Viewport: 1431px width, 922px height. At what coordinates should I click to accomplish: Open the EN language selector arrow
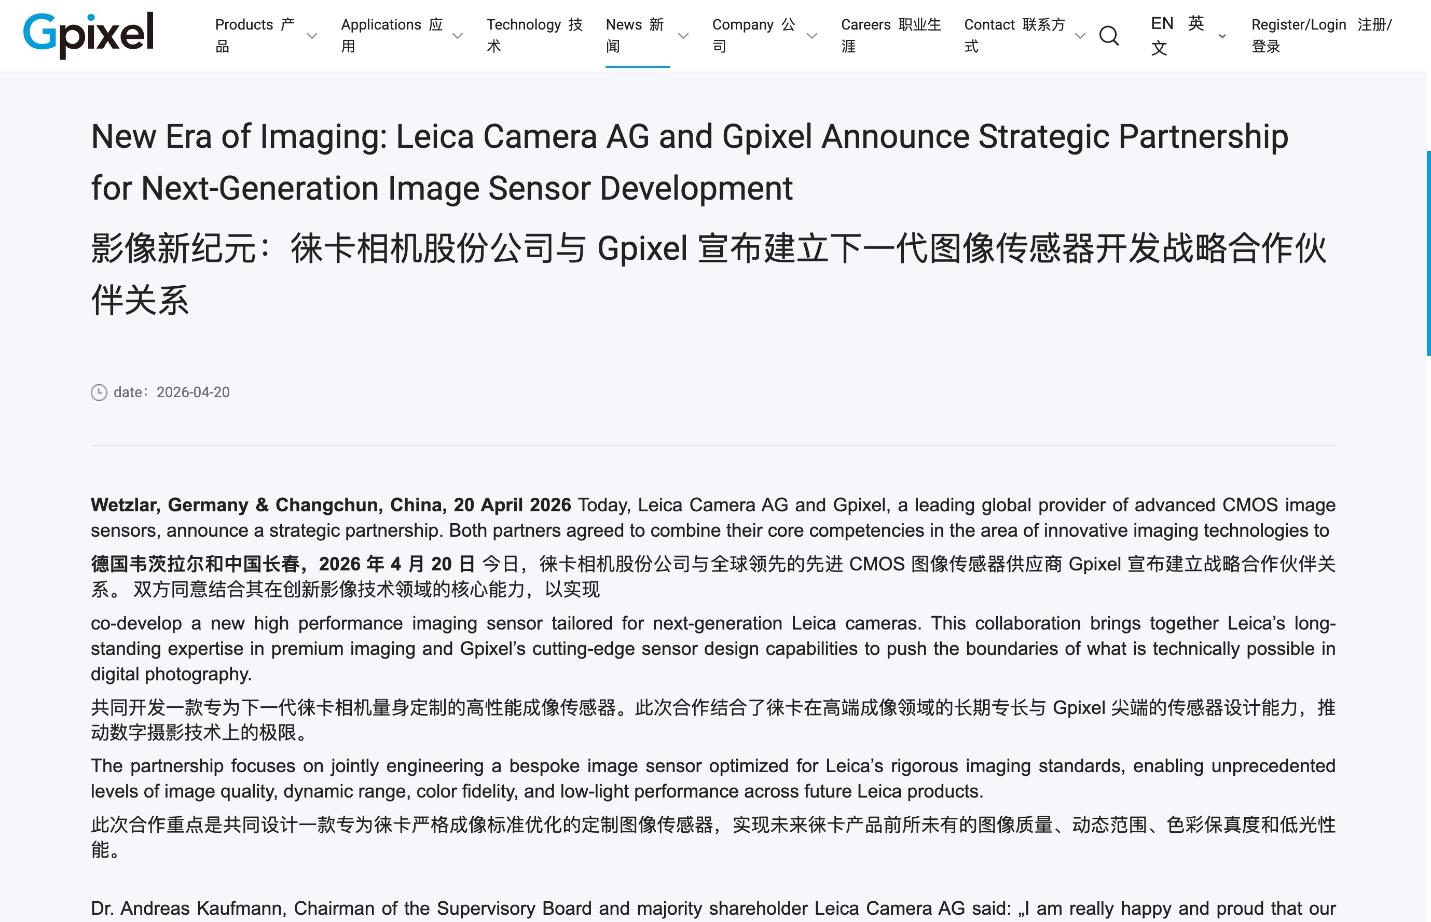coord(1222,36)
